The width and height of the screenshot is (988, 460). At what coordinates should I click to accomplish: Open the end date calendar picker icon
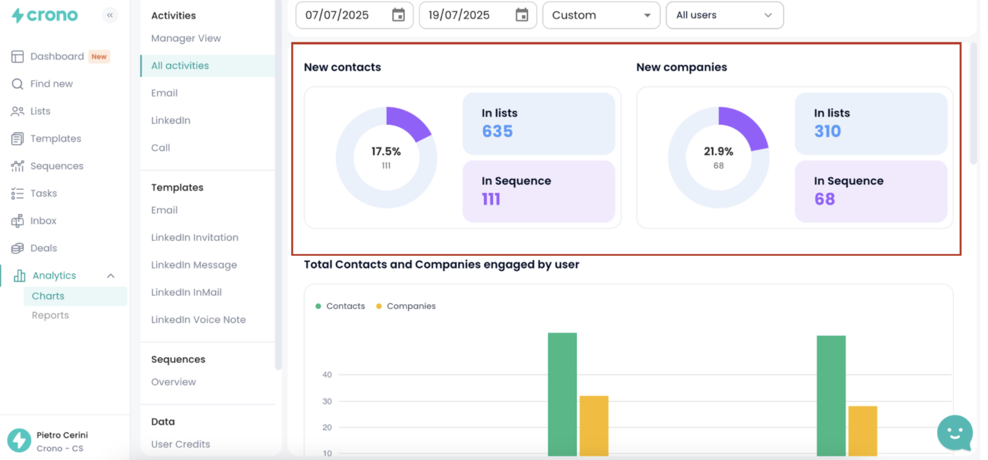tap(522, 15)
